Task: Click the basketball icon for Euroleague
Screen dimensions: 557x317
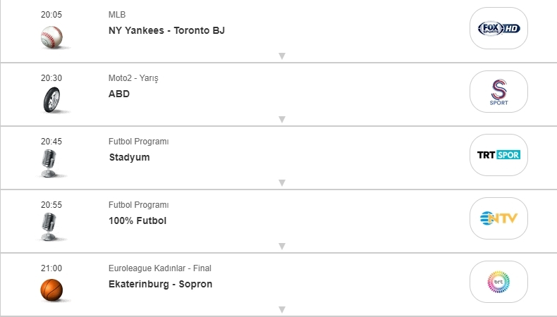Action: pyautogui.click(x=51, y=289)
